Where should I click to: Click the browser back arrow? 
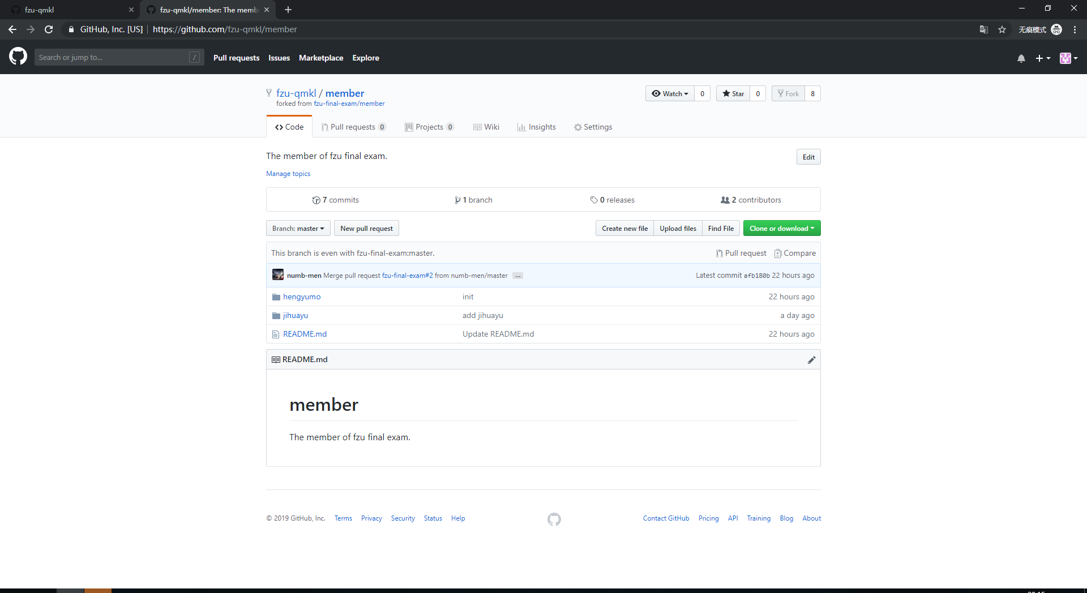(12, 29)
